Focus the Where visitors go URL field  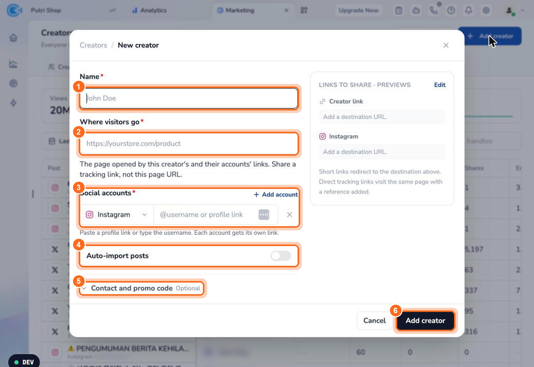189,144
